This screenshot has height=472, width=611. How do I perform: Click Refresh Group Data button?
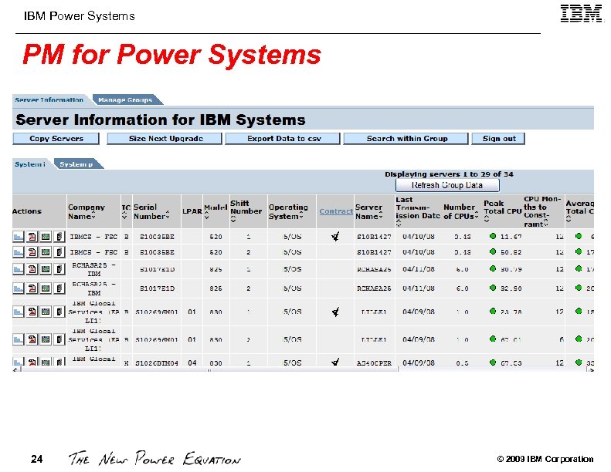[x=447, y=185]
